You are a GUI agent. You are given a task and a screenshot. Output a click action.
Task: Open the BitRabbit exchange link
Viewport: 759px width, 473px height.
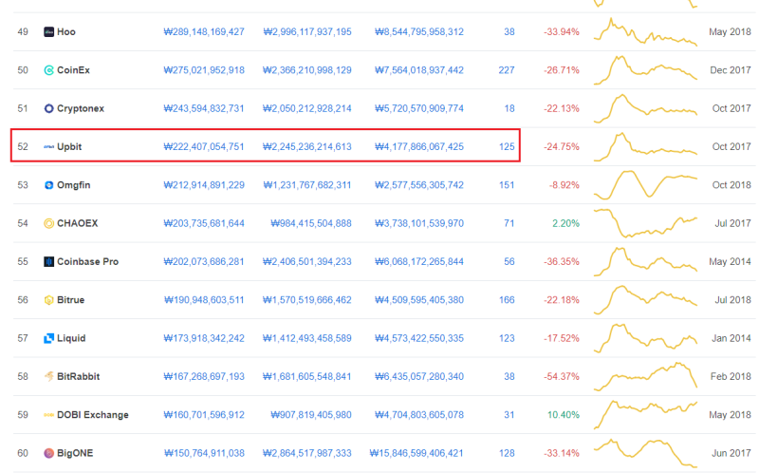tap(79, 376)
